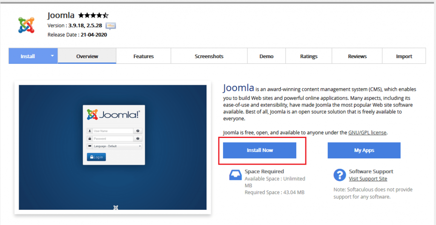This screenshot has height=225, width=436.
Task: Click the Joomla! logo in the login preview
Action: coord(114,115)
